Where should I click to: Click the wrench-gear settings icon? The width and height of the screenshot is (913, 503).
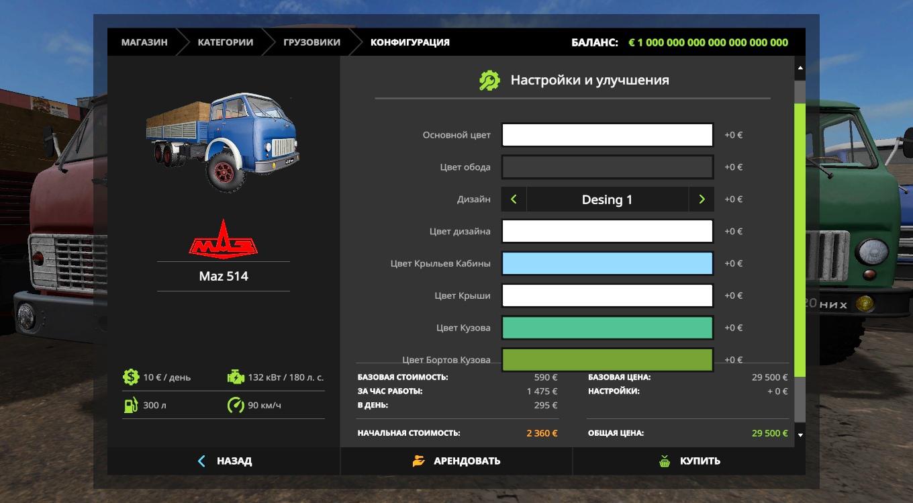click(489, 81)
